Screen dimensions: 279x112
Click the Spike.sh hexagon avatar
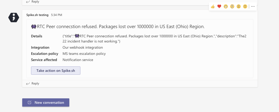14,18
